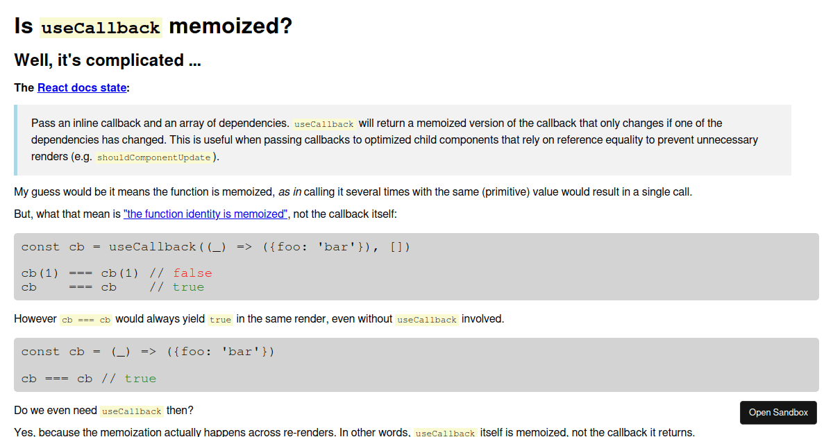The image size is (833, 437).
Task: Click the red "false" comment in code
Action: [x=192, y=273]
